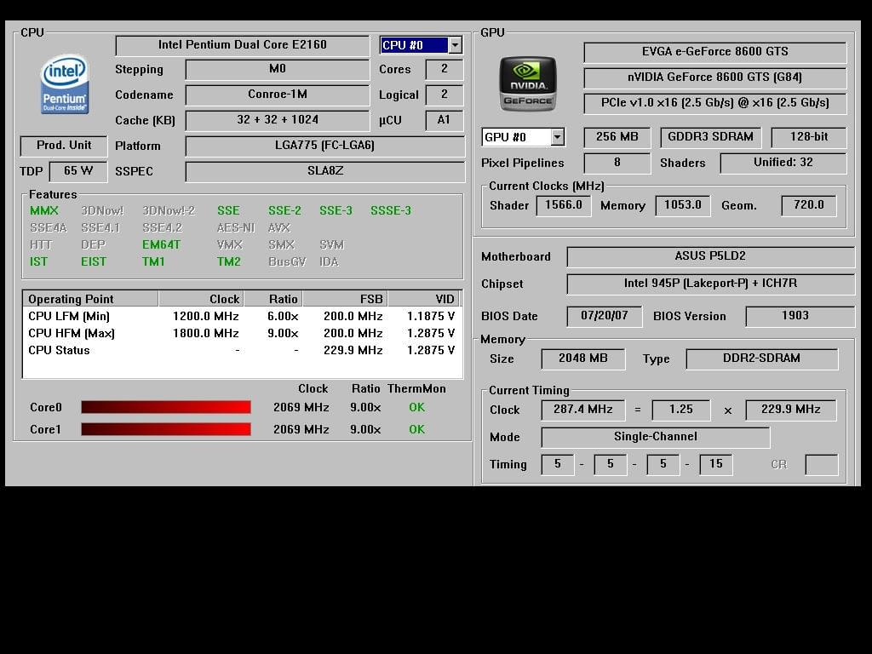Click the Cache value 32 + 32 + 1024
872x654 pixels.
coord(278,120)
